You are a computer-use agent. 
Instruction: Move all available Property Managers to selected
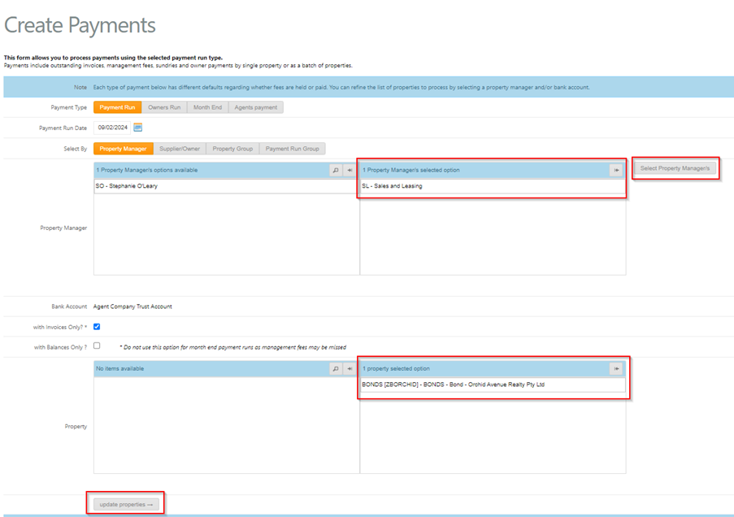tap(350, 171)
